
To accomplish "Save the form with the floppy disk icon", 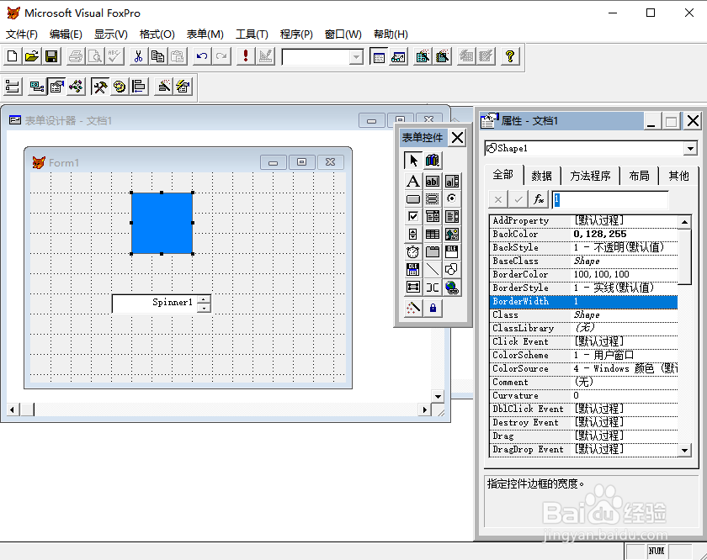I will (x=51, y=56).
